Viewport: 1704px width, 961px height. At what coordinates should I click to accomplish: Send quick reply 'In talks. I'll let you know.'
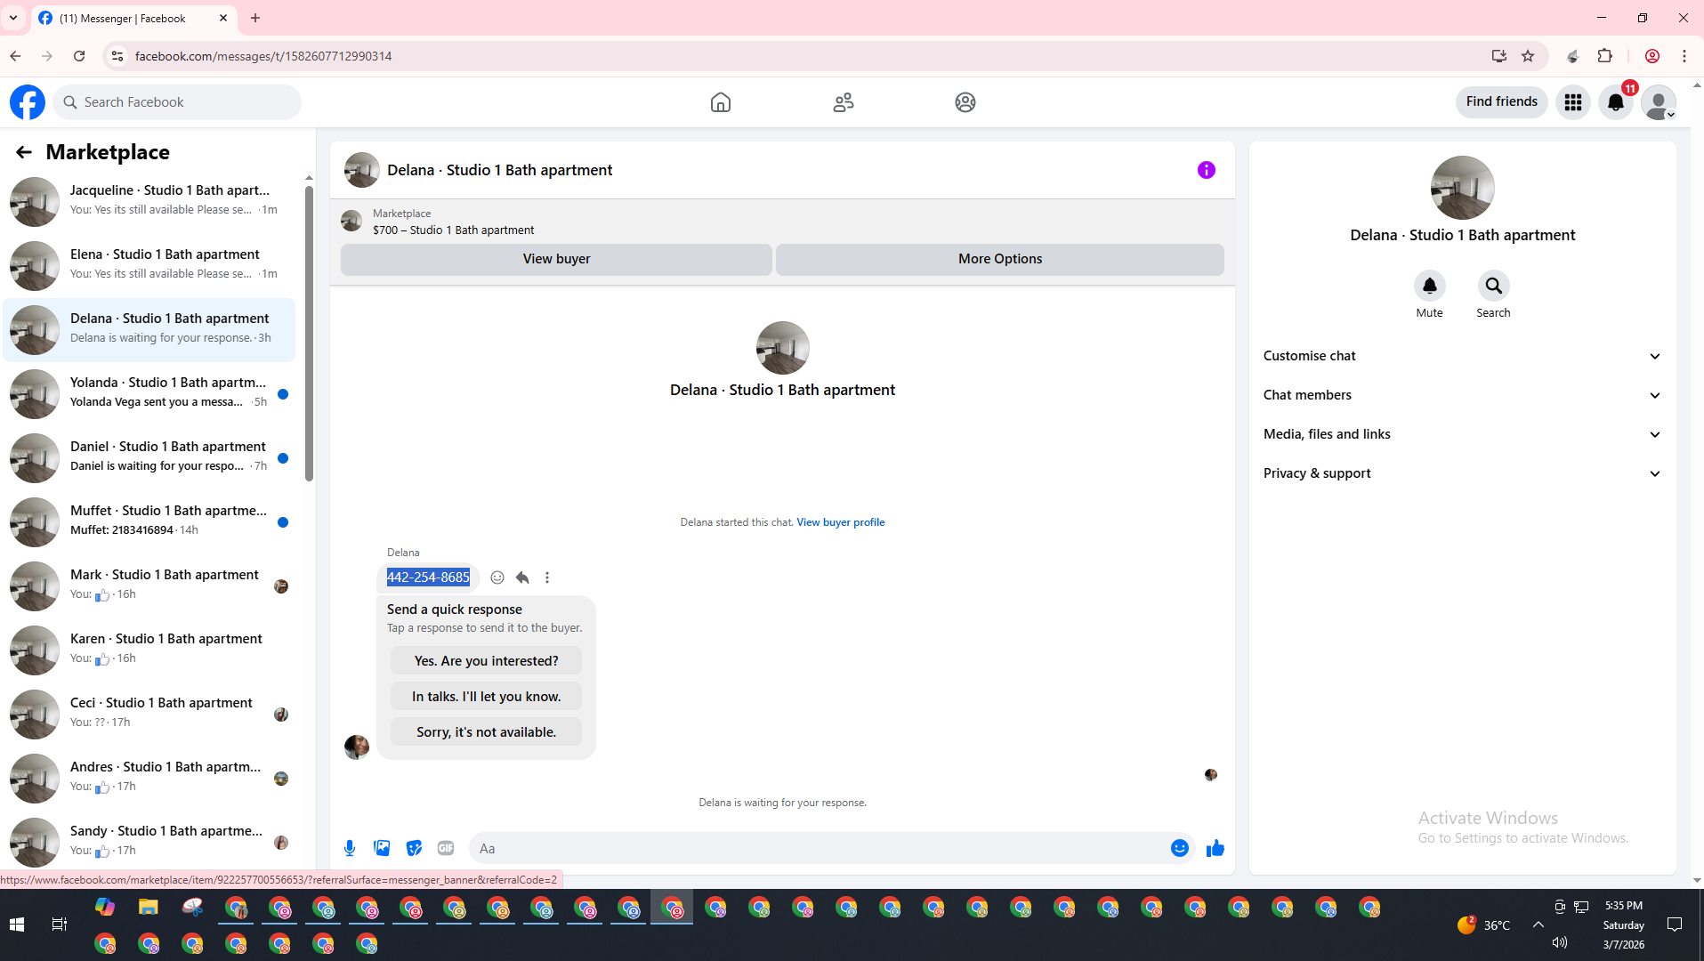click(486, 697)
